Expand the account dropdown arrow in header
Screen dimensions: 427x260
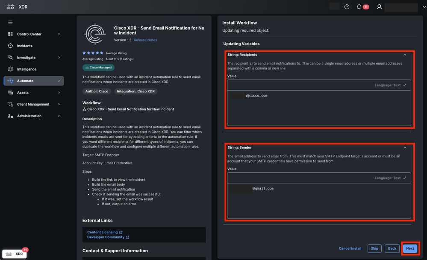(x=424, y=7)
